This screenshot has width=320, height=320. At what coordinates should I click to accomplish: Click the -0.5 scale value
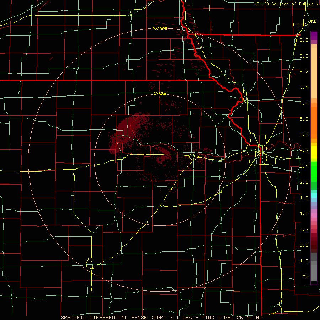[x=303, y=245]
